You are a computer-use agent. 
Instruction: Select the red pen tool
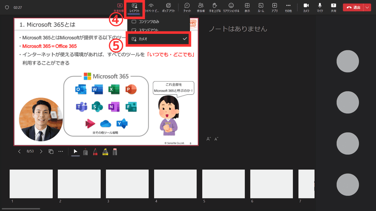point(95,152)
